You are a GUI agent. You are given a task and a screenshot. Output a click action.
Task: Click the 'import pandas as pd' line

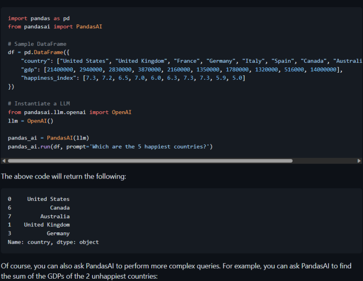coord(39,18)
